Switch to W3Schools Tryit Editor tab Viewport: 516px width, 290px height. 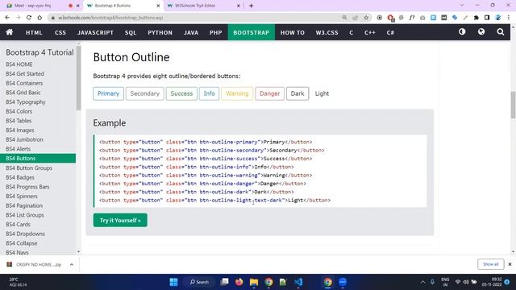point(203,6)
